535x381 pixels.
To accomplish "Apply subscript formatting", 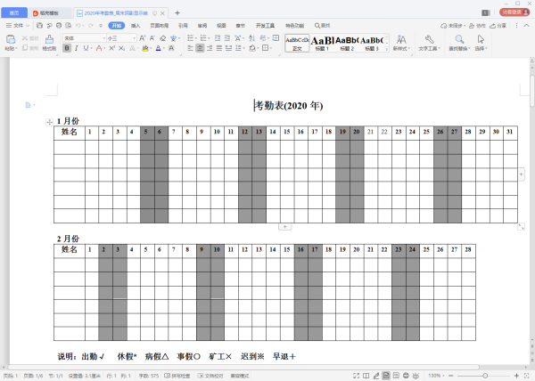I will click(121, 48).
